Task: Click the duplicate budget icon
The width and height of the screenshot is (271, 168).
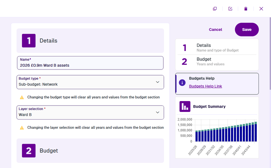Action: [x=215, y=9]
